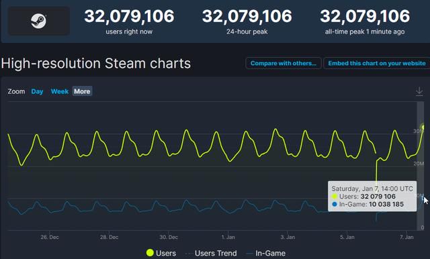Click the green Users legend dot

[150, 253]
